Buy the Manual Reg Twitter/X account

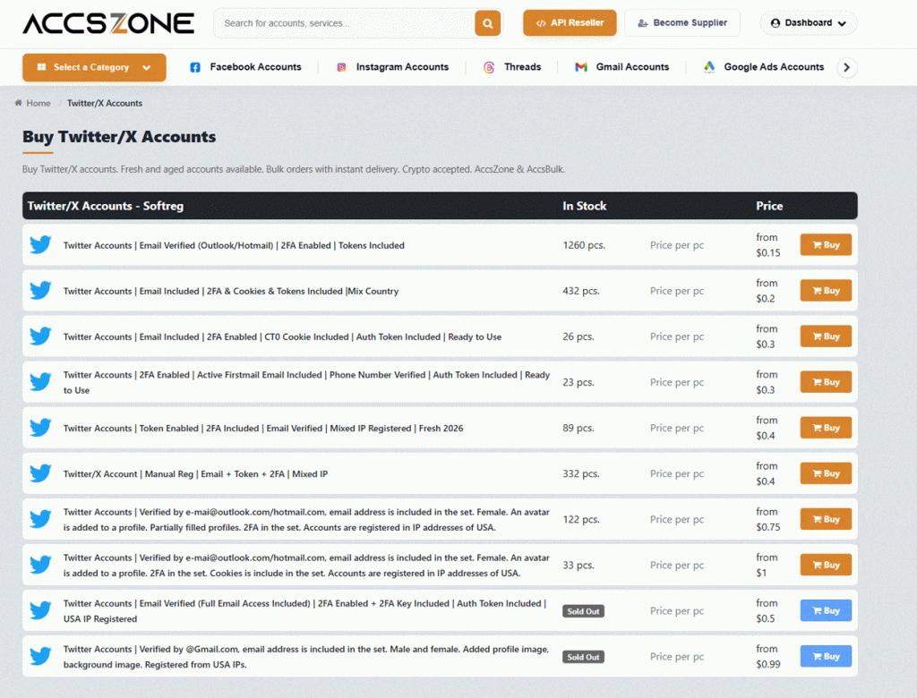826,472
